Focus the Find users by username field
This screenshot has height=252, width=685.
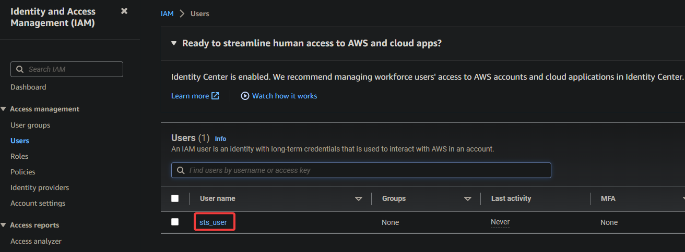[361, 170]
